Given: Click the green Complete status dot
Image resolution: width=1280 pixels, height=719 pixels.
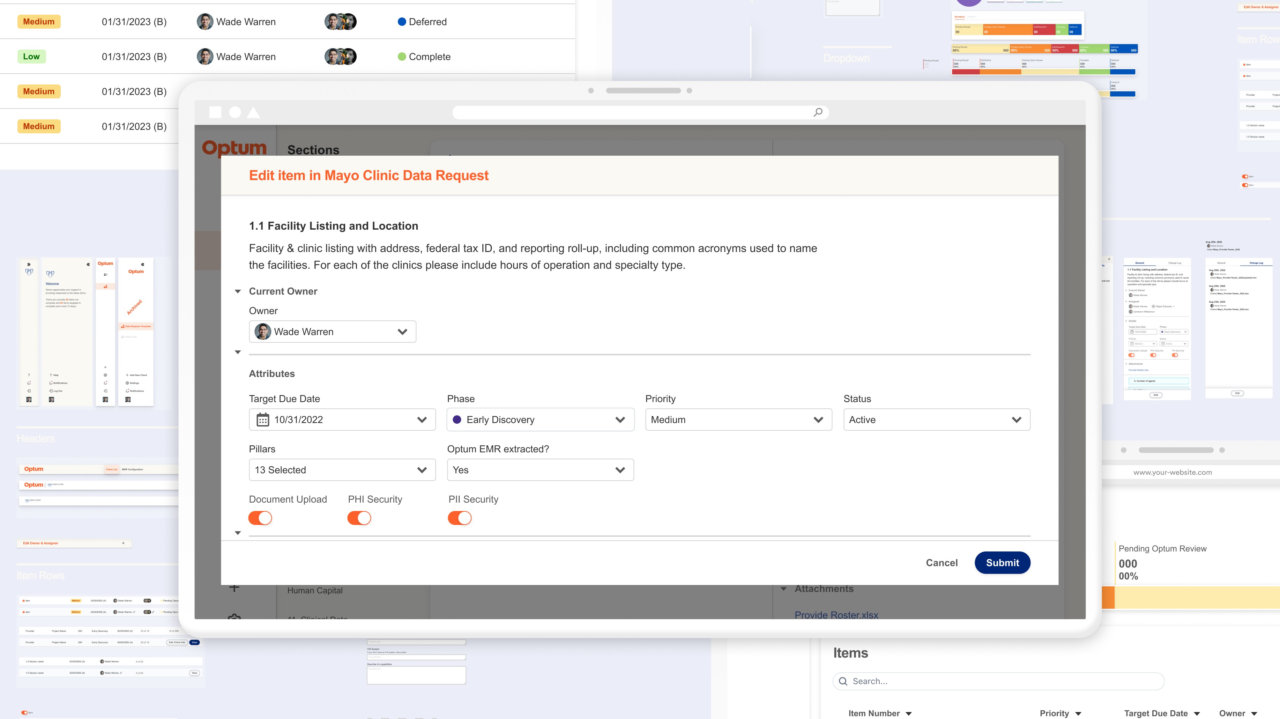Looking at the screenshot, I should pyautogui.click(x=402, y=57).
